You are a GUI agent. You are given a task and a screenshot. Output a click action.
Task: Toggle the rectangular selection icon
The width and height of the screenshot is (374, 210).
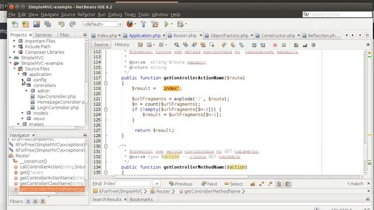coord(212,45)
